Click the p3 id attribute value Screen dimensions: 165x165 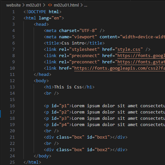[x=64, y=118]
